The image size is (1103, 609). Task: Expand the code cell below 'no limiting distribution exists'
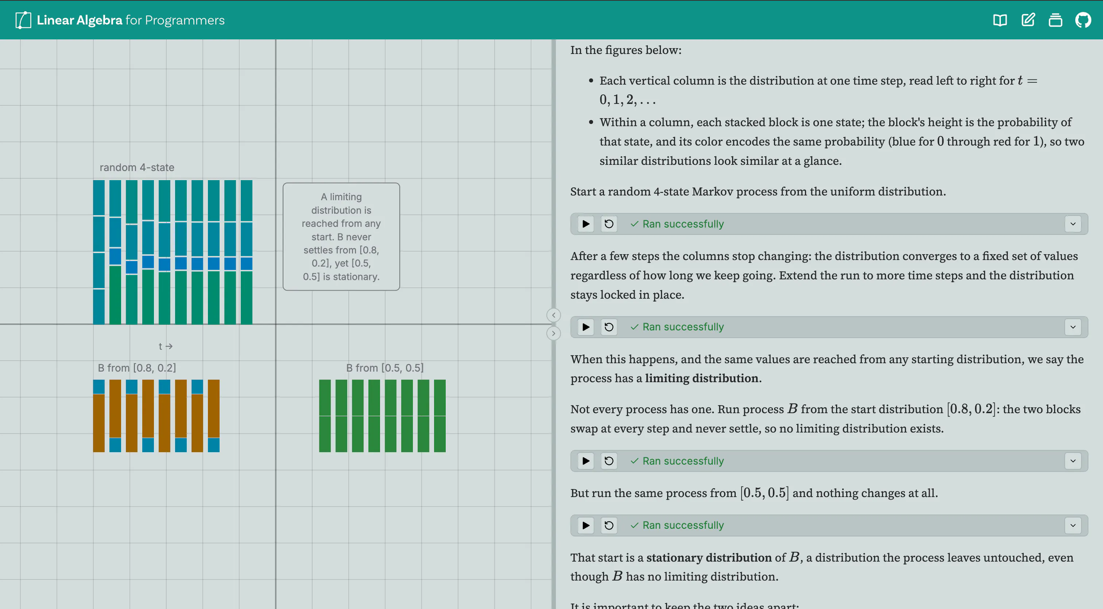[x=1073, y=461]
